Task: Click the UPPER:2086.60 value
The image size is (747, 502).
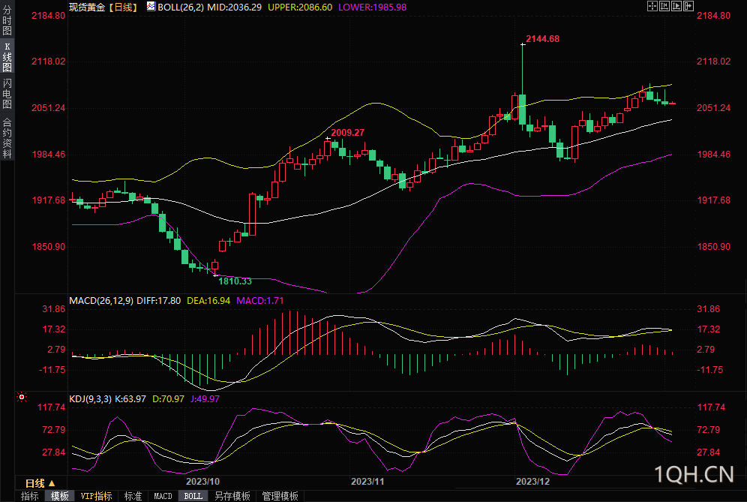Action: click(x=300, y=8)
